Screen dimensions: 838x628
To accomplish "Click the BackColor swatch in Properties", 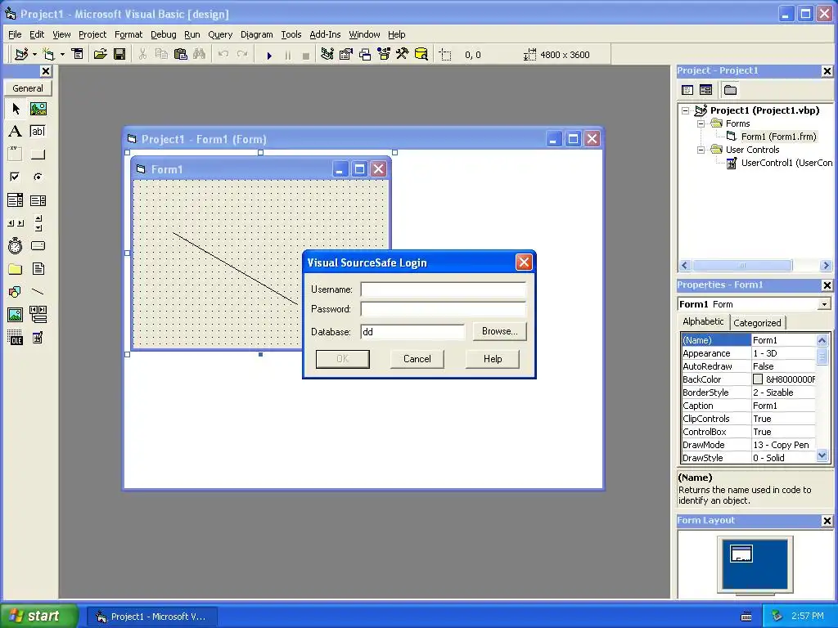I will (x=757, y=379).
